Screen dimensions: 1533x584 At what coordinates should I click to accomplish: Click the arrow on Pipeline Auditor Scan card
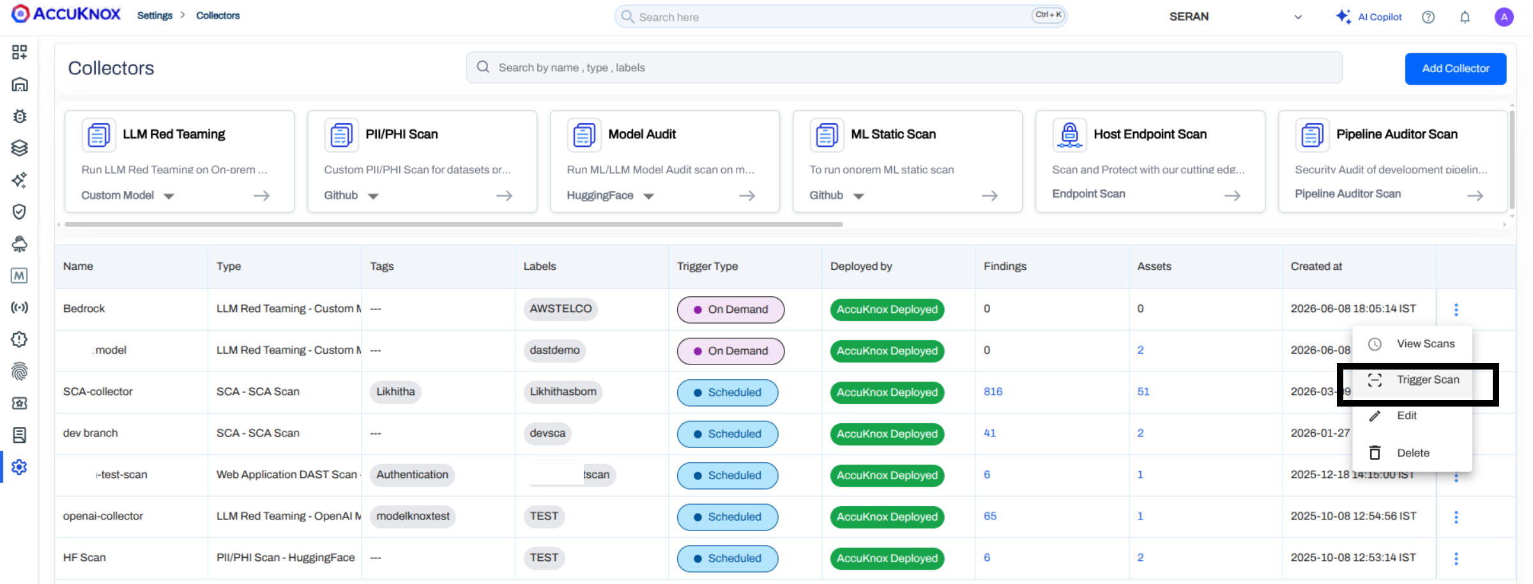tap(1476, 195)
